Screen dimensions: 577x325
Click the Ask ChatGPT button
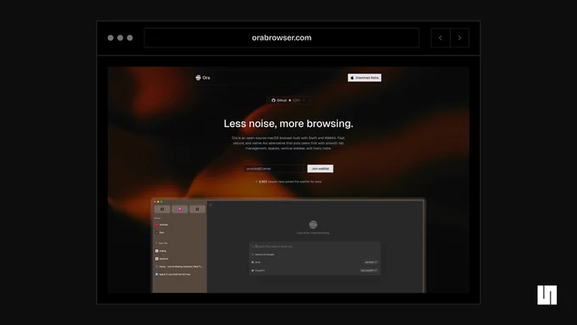pos(369,271)
